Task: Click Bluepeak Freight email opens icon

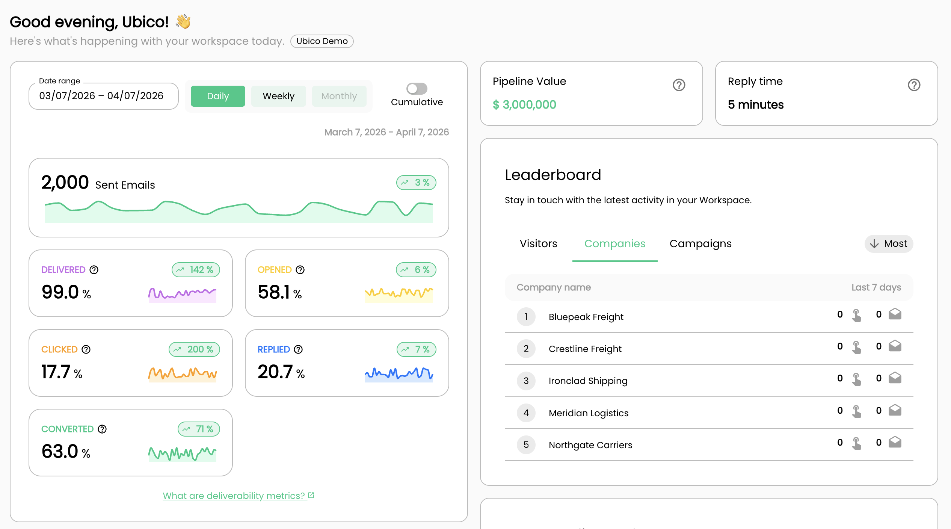Action: click(895, 314)
